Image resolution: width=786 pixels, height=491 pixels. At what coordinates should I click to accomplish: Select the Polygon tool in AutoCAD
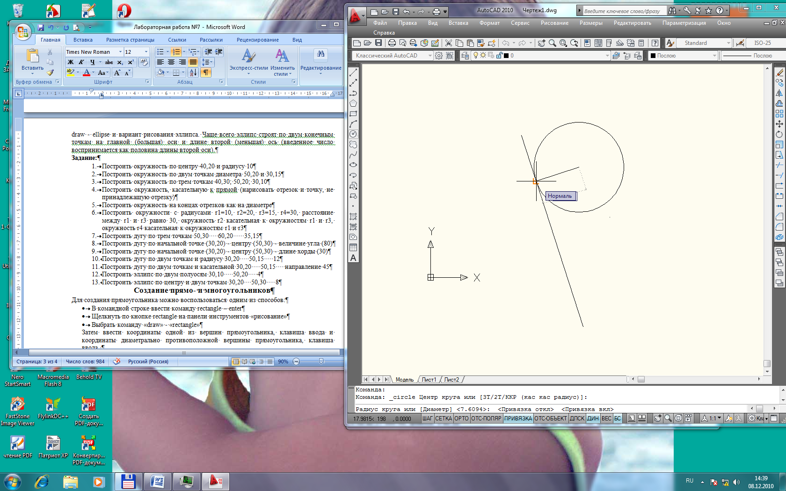[x=353, y=103]
